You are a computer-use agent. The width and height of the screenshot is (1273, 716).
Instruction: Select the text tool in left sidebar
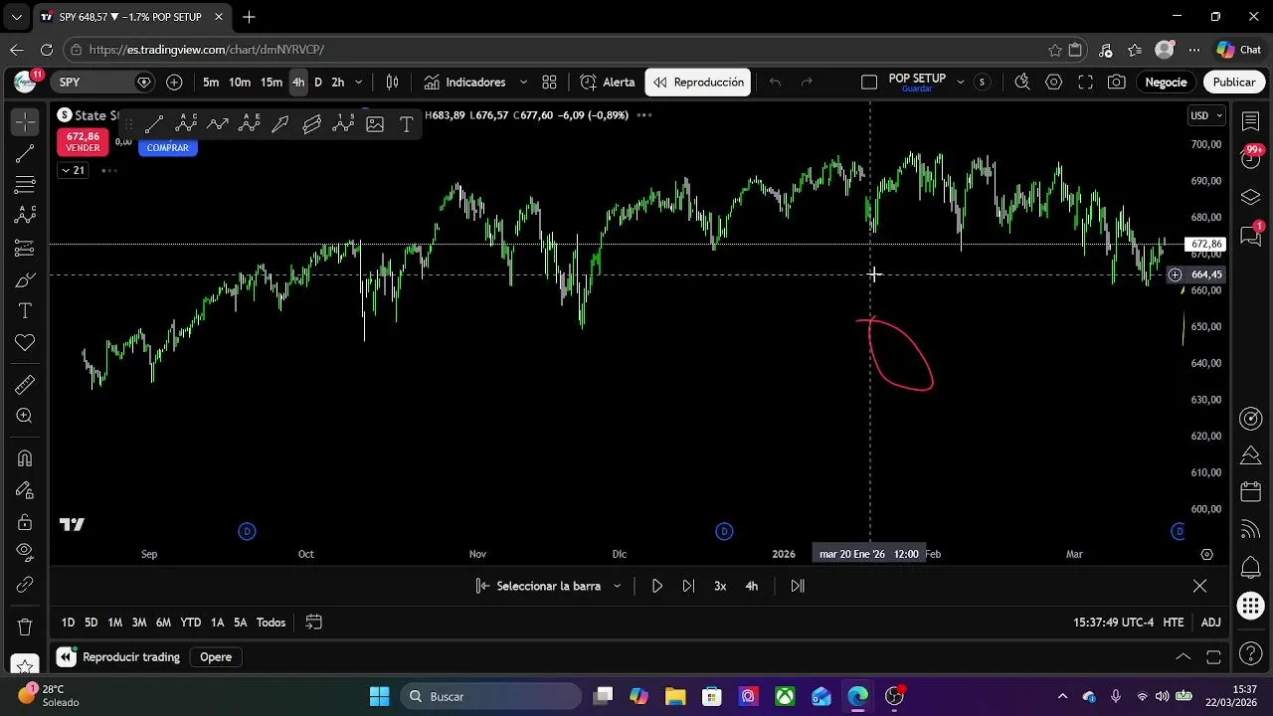(x=25, y=311)
